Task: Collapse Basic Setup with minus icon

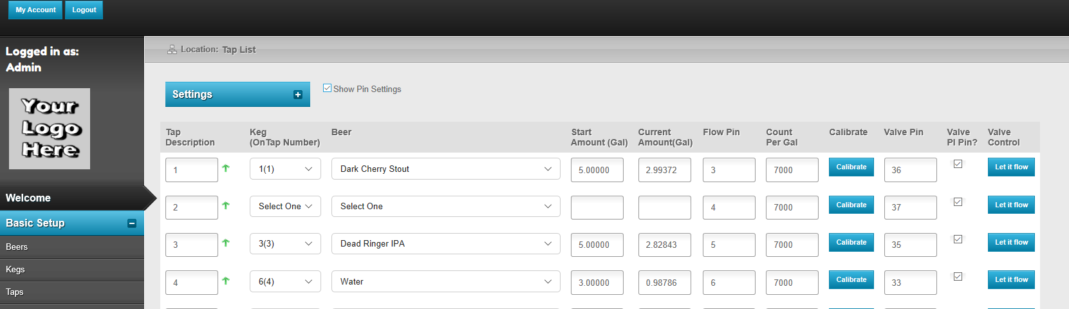Action: click(x=132, y=223)
